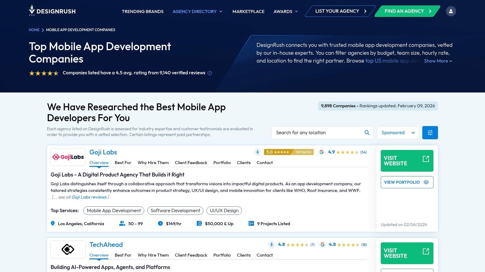Expand the Agency Directory menu
This screenshot has width=485, height=272.
198,11
